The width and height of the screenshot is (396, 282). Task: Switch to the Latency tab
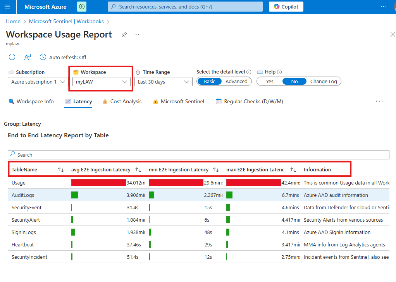click(78, 101)
